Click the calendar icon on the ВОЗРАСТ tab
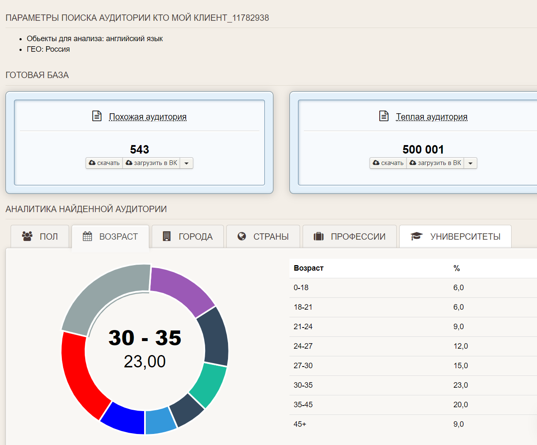 (87, 236)
